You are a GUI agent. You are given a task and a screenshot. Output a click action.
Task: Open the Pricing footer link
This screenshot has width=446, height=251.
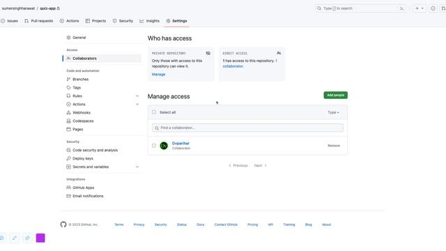[x=252, y=225]
